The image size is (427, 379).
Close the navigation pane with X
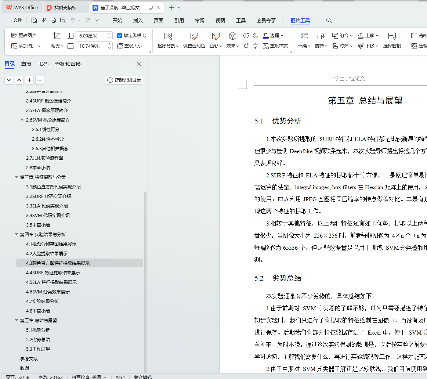[139, 64]
